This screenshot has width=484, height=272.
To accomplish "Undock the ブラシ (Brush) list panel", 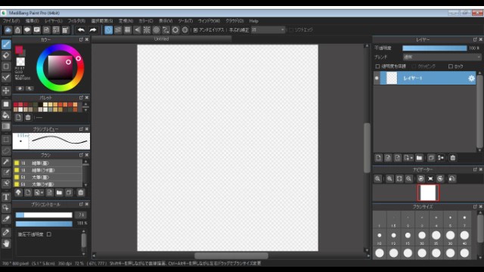I will [81, 155].
